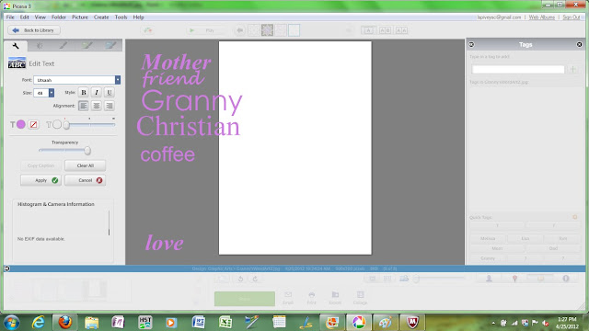Pick the purple text fill color
589x331 pixels.
click(x=21, y=124)
